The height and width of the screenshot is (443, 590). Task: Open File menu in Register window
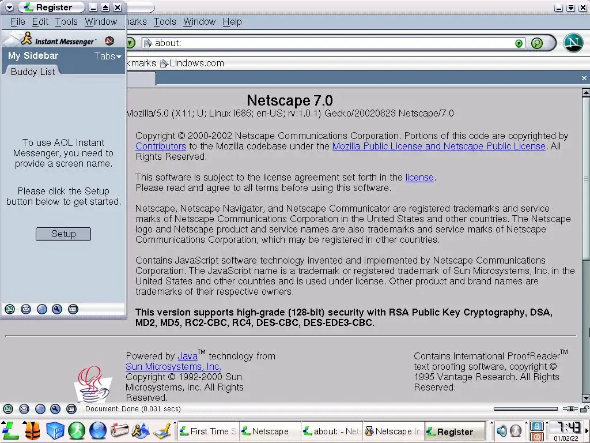point(18,22)
